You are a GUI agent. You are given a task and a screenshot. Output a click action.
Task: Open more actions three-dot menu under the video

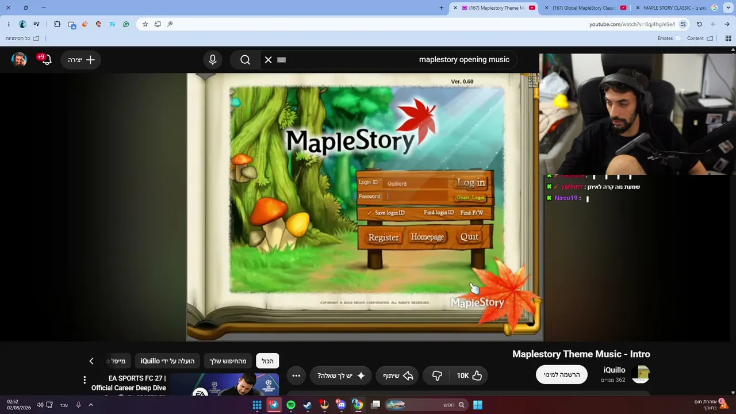click(x=296, y=375)
